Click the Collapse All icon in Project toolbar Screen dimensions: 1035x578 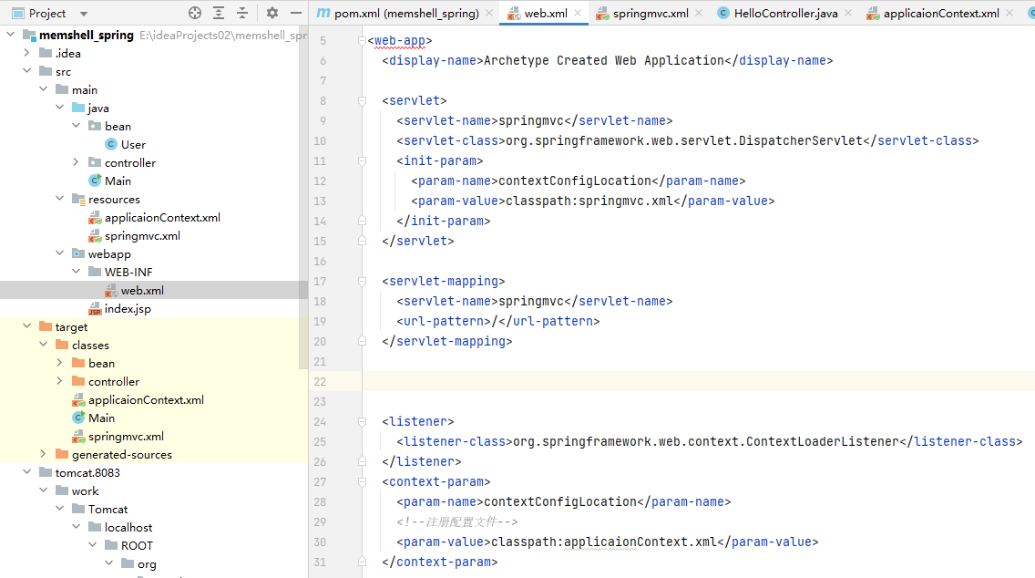(x=242, y=13)
